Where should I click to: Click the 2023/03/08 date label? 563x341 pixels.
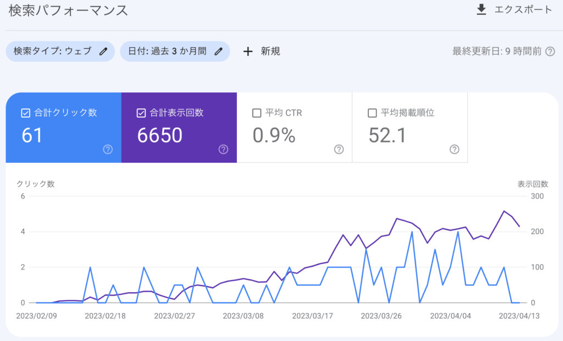[243, 316]
